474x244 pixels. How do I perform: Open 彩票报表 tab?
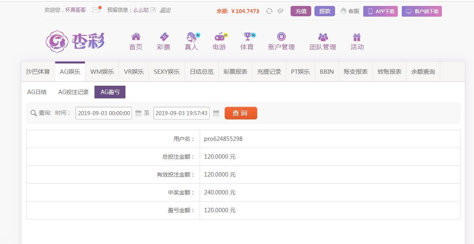click(x=235, y=71)
